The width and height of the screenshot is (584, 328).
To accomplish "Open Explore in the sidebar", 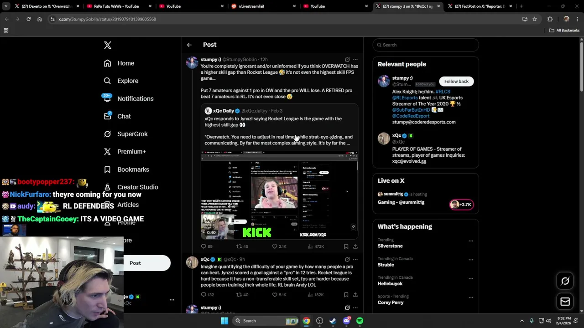I will [121, 81].
